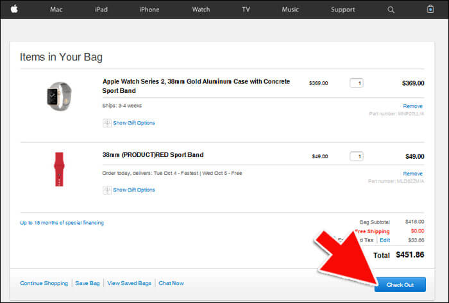The width and height of the screenshot is (449, 303).
Task: Open the Support menu
Action: point(343,10)
